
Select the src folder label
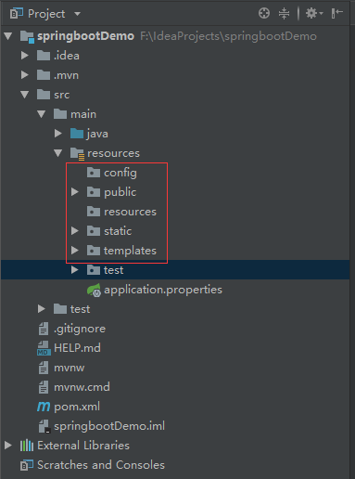62,95
